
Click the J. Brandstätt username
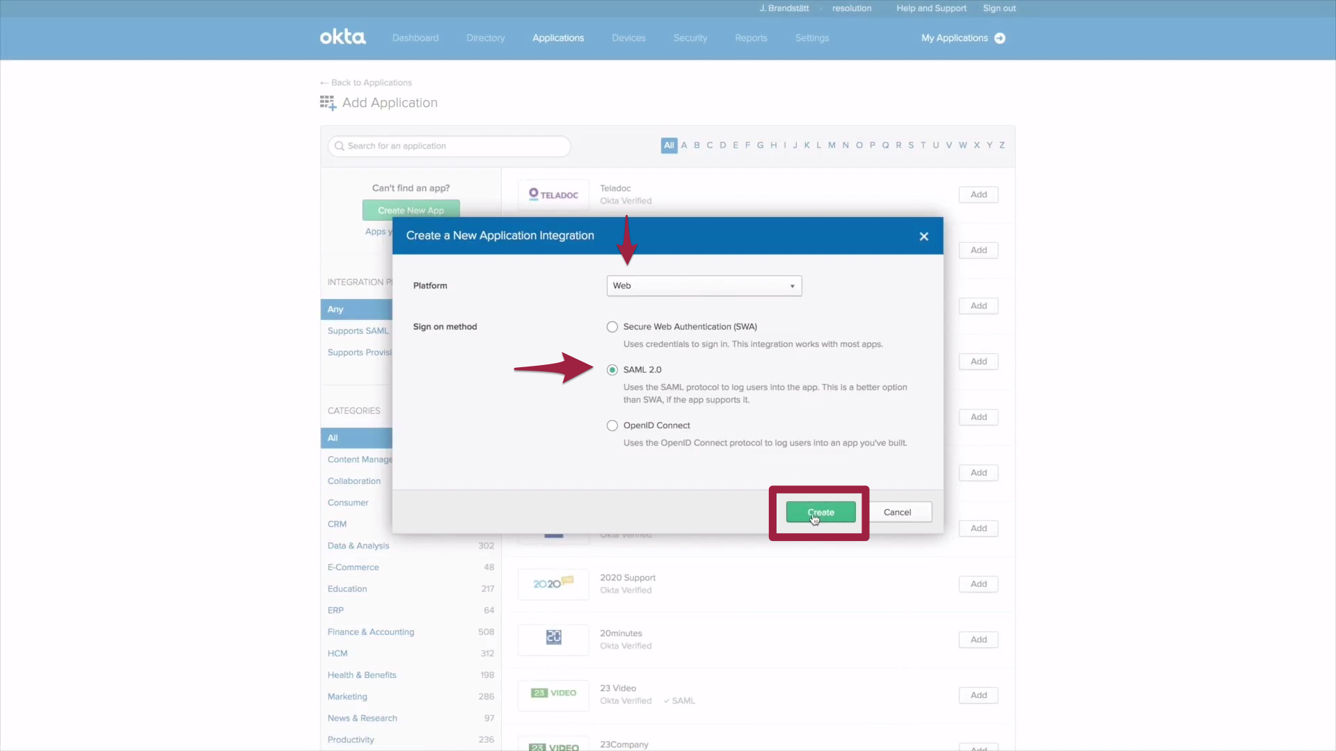click(784, 8)
